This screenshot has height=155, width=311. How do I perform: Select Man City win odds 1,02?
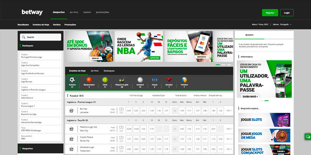[143, 129]
